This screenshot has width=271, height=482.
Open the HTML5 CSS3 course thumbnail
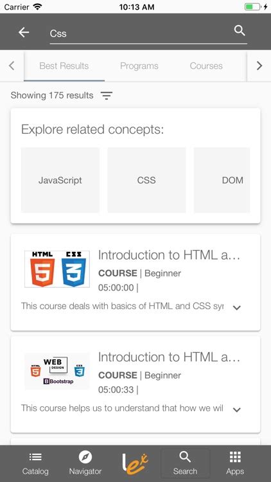click(57, 269)
